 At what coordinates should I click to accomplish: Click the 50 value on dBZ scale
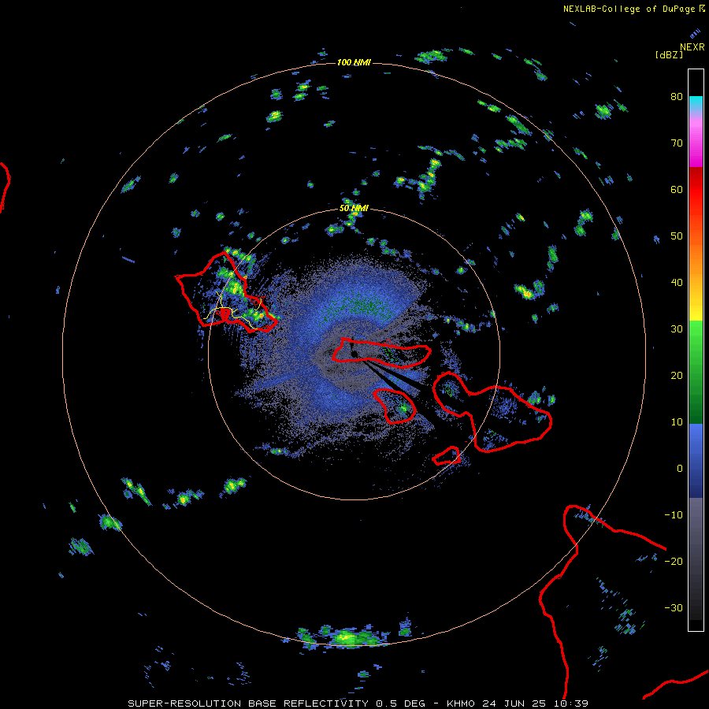(677, 236)
